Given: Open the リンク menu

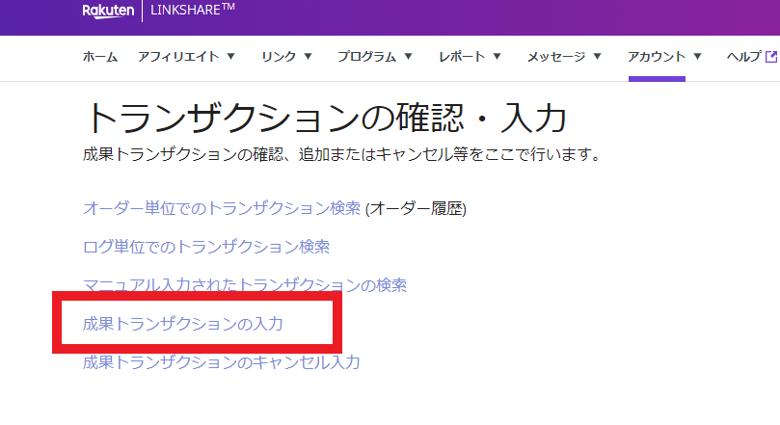Looking at the screenshot, I should (279, 57).
